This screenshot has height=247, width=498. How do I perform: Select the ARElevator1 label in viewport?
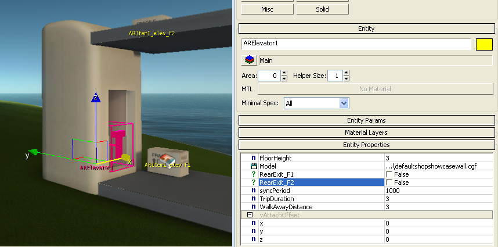coord(96,167)
